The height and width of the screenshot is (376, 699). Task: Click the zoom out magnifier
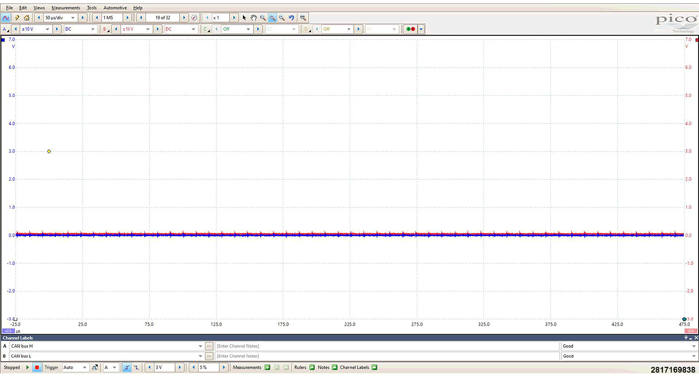pos(282,18)
